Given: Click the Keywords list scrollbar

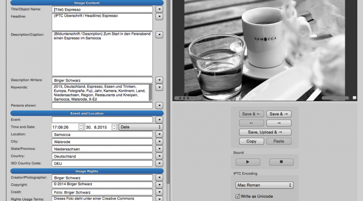Looking at the screenshot, I should click(x=151, y=92).
